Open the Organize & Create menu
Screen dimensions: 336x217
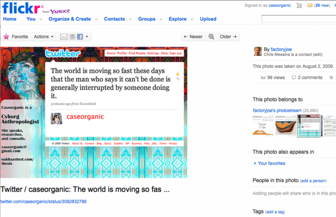click(70, 19)
